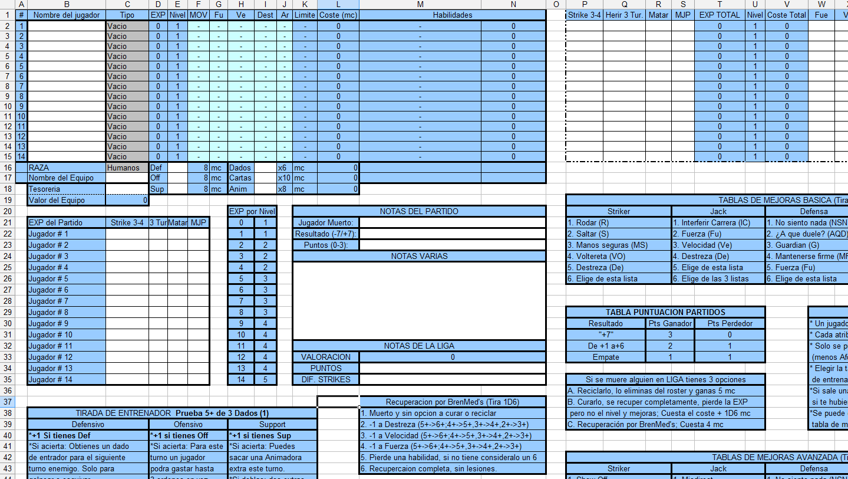Viewport: 848px width, 479px height.
Task: Click the Strike 3-4 cell for Jugador # 1
Action: pyautogui.click(x=127, y=234)
